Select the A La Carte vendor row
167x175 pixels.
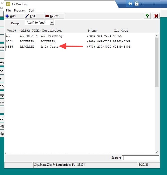(80, 47)
